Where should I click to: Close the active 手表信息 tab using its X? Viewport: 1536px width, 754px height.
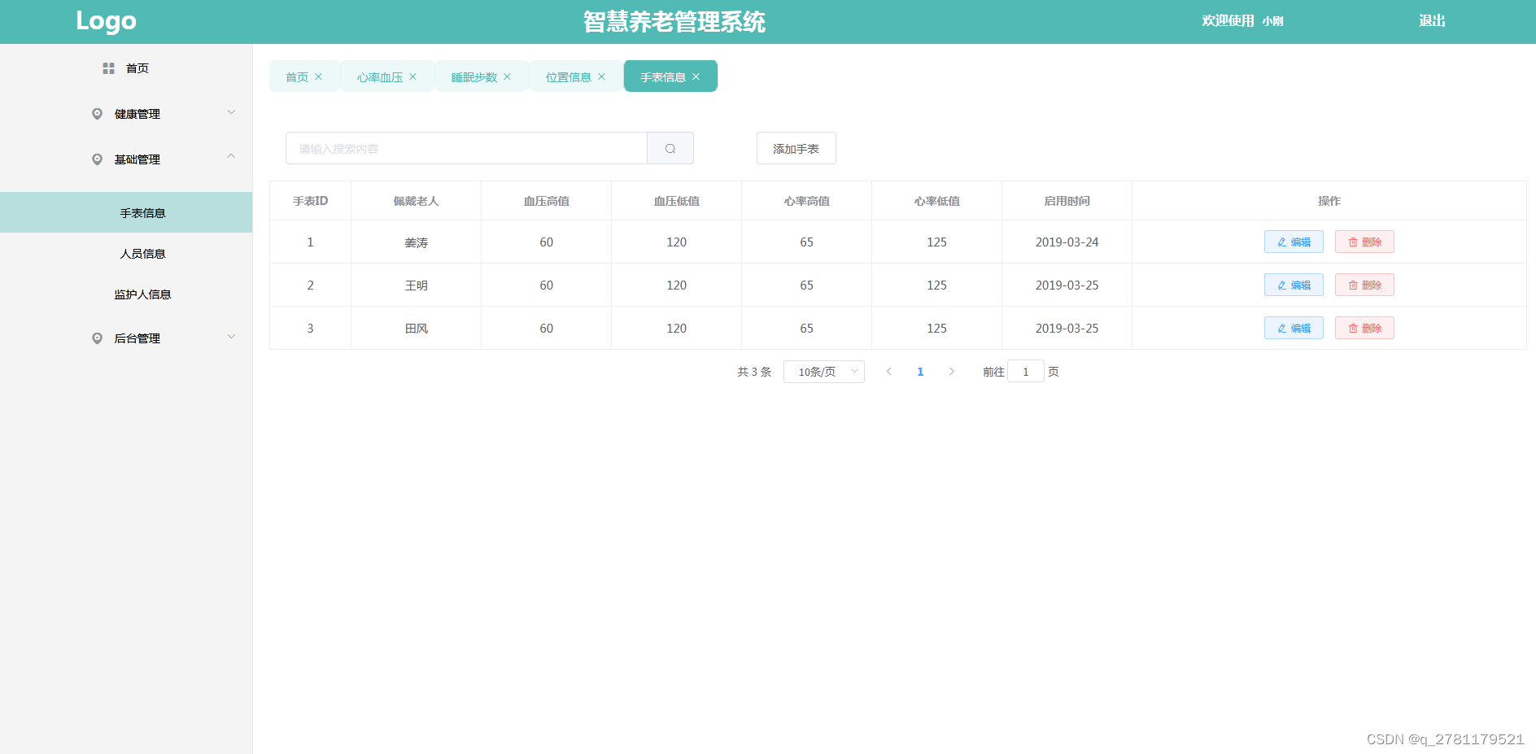(696, 76)
